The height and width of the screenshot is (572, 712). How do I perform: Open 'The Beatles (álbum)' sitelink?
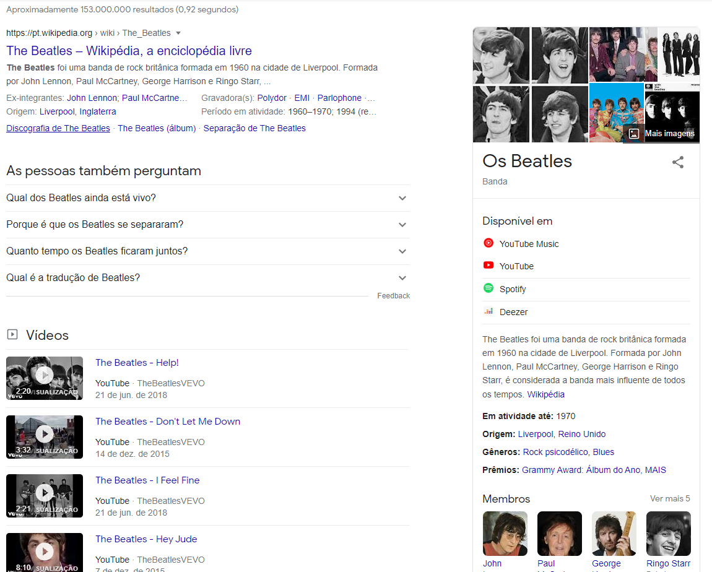pos(157,129)
